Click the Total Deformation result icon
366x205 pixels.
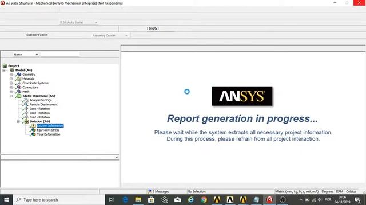click(x=33, y=134)
